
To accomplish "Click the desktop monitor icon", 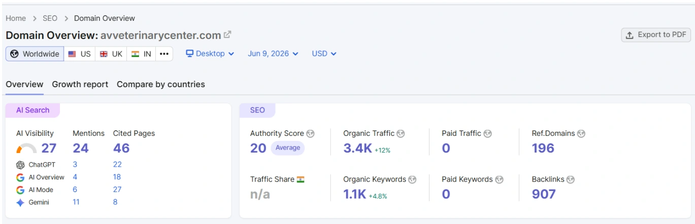I will tap(190, 53).
